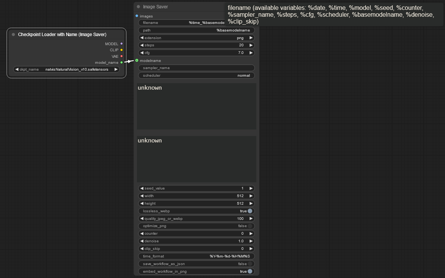The height and width of the screenshot is (278, 445).
Task: Edit the time_format field
Action: [196, 256]
